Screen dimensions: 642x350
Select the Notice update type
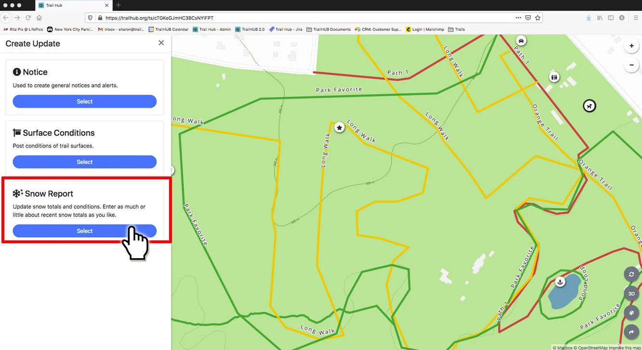click(x=85, y=101)
